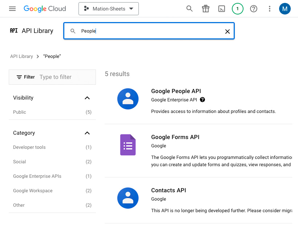Viewport: 298px width, 231px height.
Task: Click the Google Enterprise API help icon
Action: 202,100
